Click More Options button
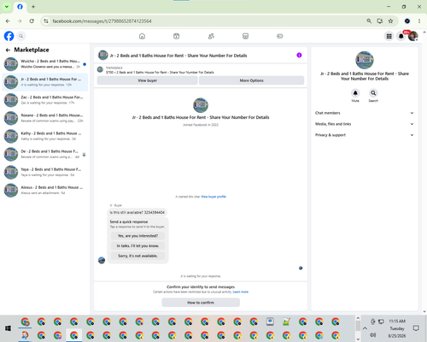 [251, 80]
